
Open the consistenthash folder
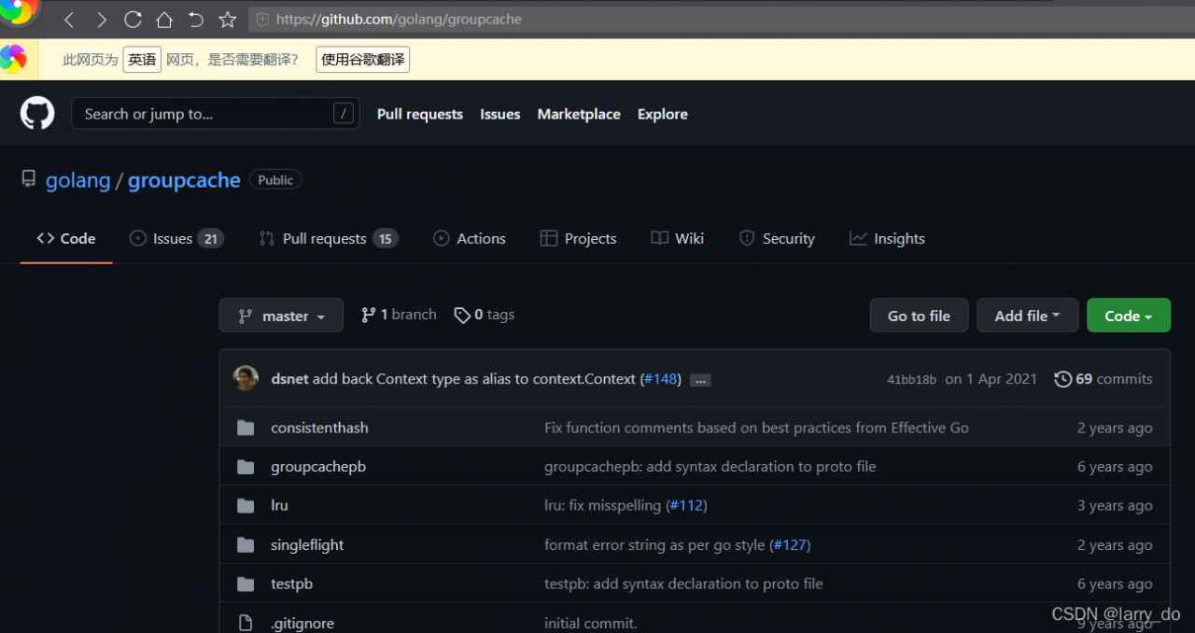(319, 428)
